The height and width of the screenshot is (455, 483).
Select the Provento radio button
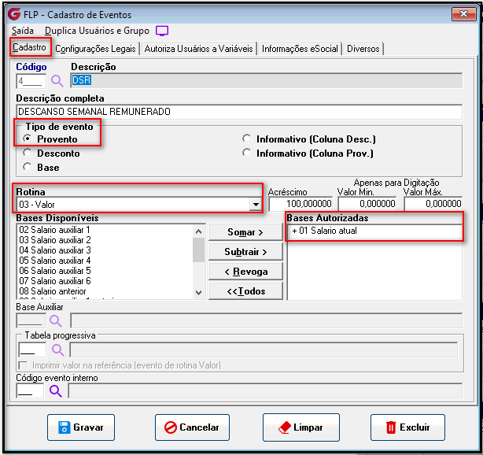28,139
